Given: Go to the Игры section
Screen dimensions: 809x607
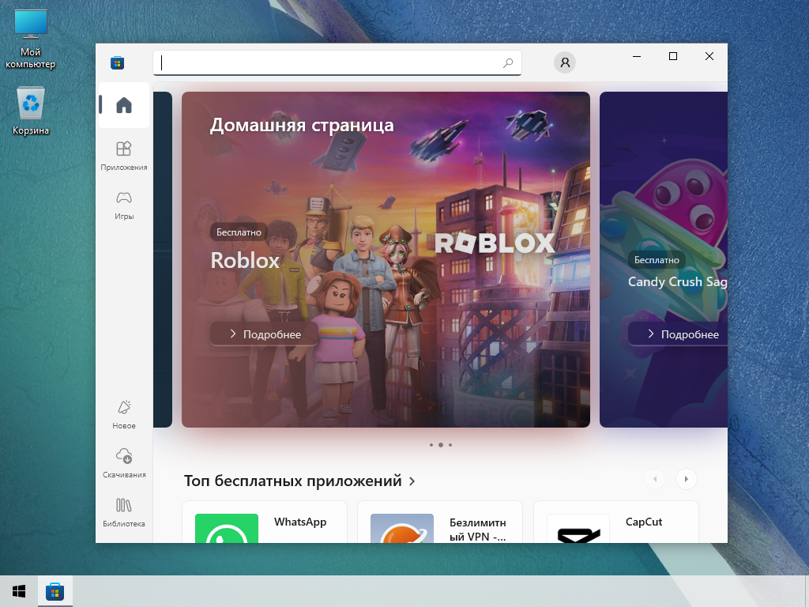Looking at the screenshot, I should (x=123, y=204).
